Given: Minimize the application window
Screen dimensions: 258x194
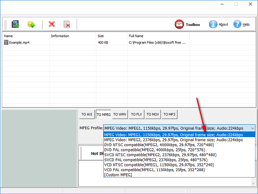Looking at the screenshot, I should (222, 4).
